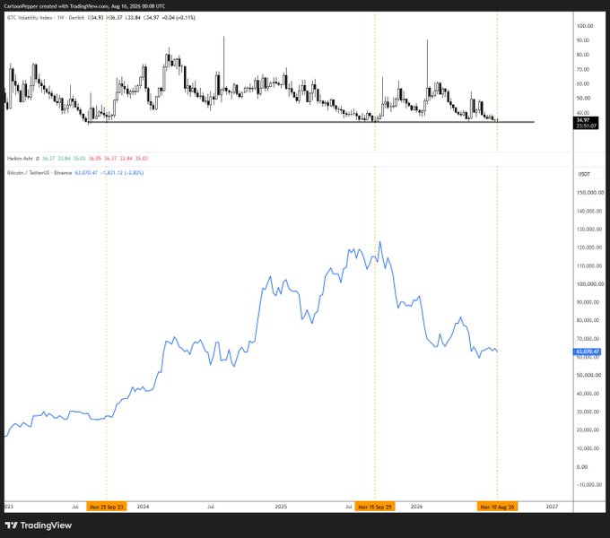This screenshot has height=538, width=610.
Task: Click the blue 63,070.47 legend value
Action: [86, 172]
